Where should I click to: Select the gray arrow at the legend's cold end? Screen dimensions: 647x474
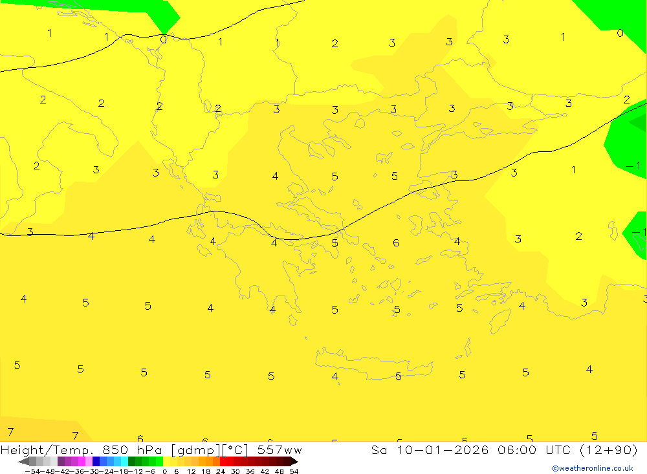[23, 462]
